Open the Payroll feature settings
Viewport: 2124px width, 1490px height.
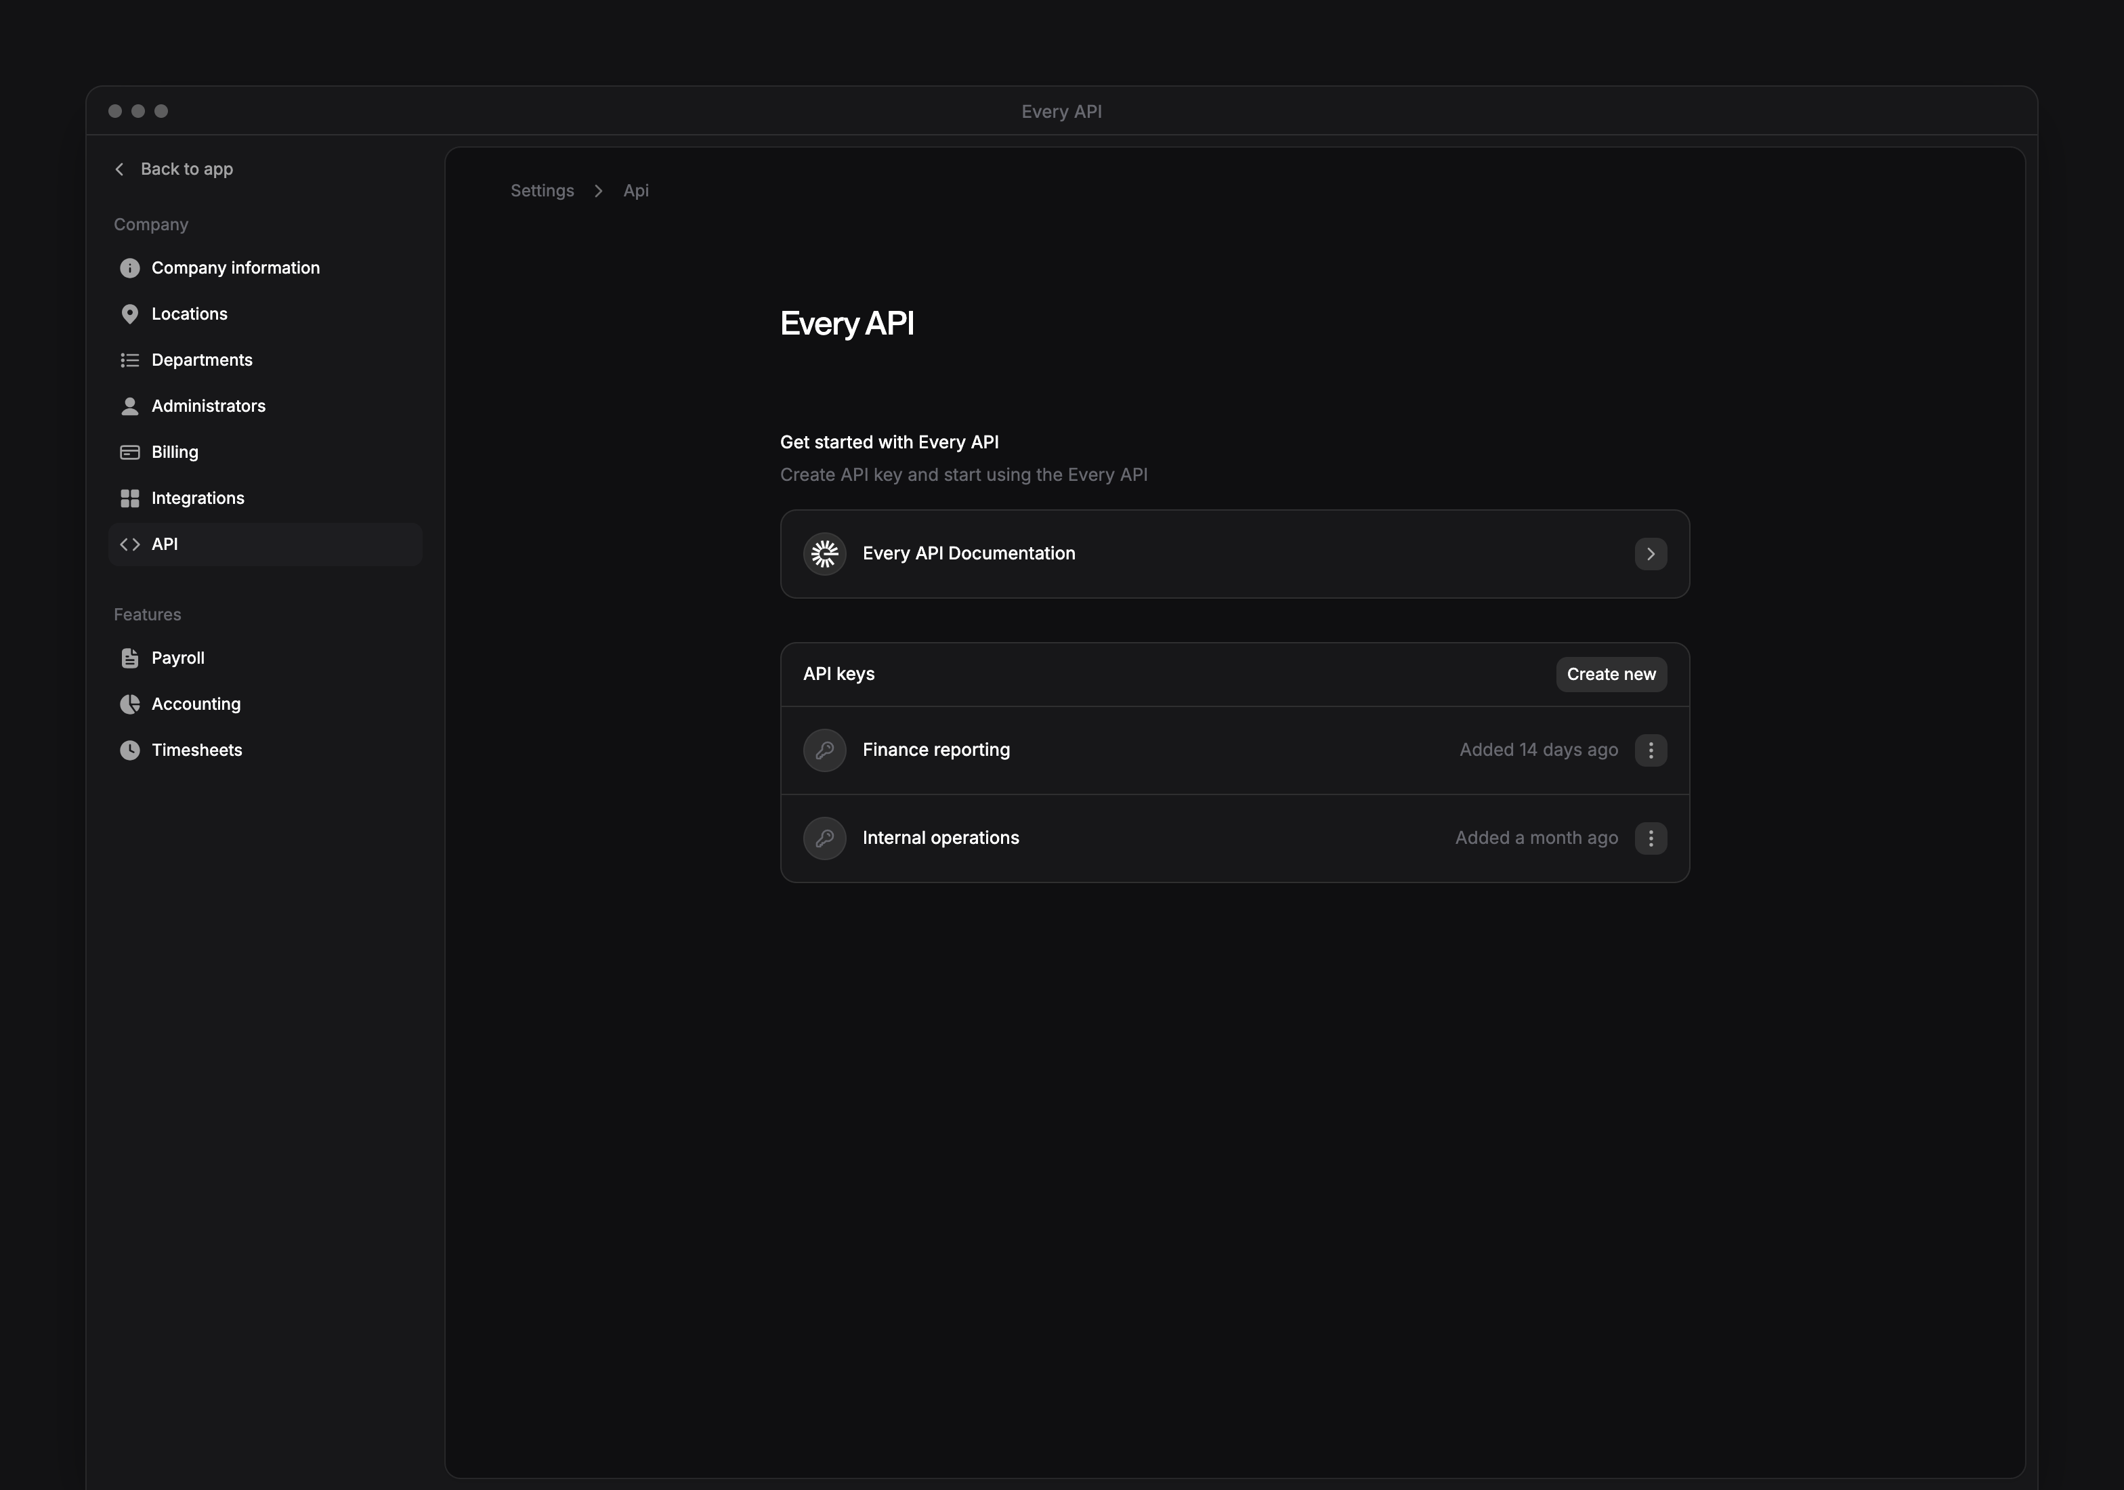(x=265, y=658)
